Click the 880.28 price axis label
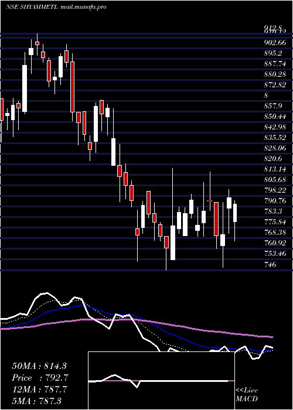Screen dimensions: 293x410 click(x=275, y=74)
